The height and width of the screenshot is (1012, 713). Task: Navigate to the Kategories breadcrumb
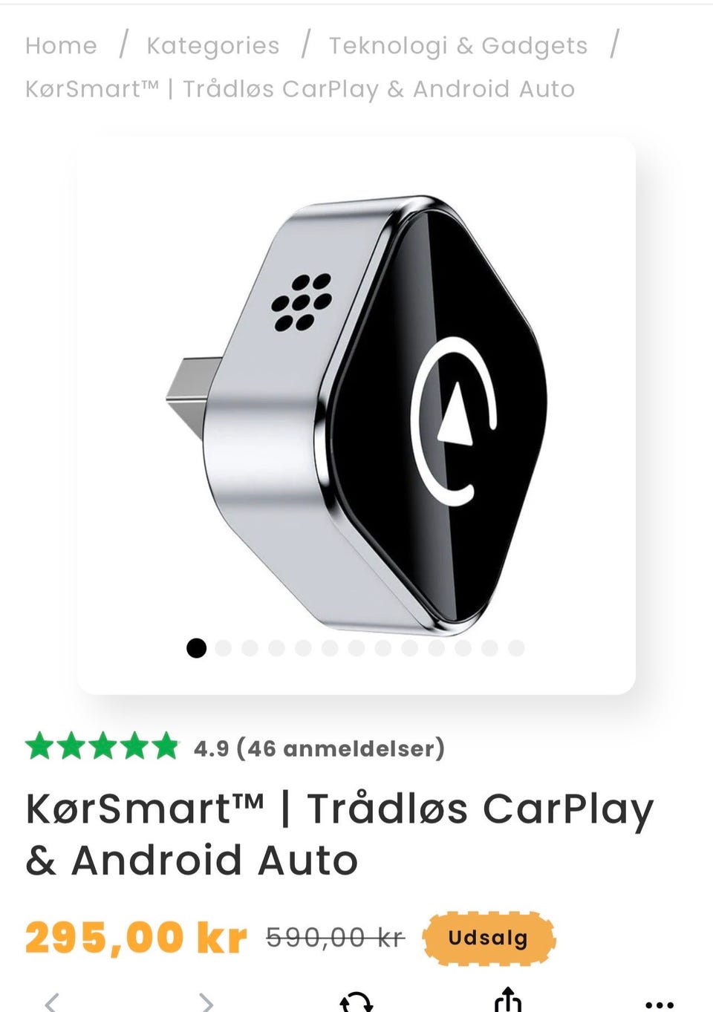pos(213,46)
